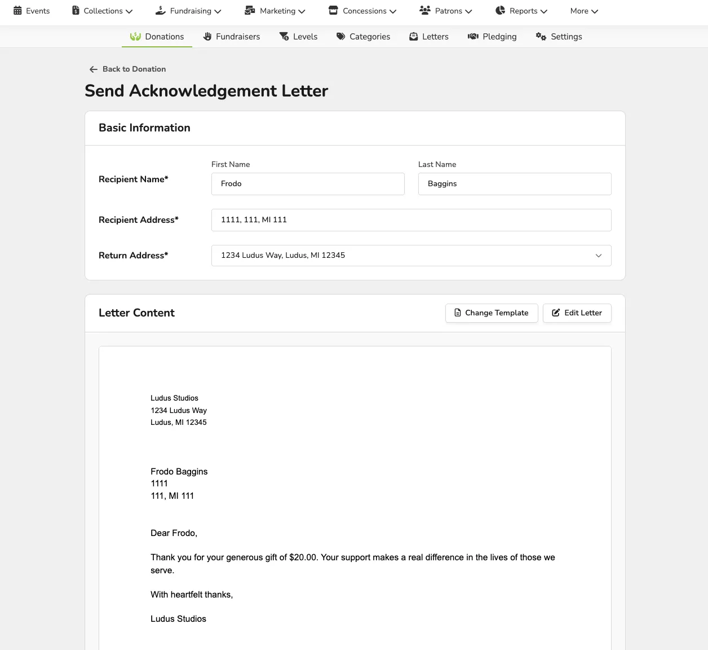This screenshot has height=650, width=708.
Task: Click the document icon on Change Template
Action: click(x=458, y=313)
